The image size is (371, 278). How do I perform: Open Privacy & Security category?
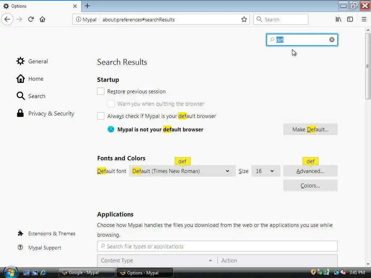coord(45,113)
